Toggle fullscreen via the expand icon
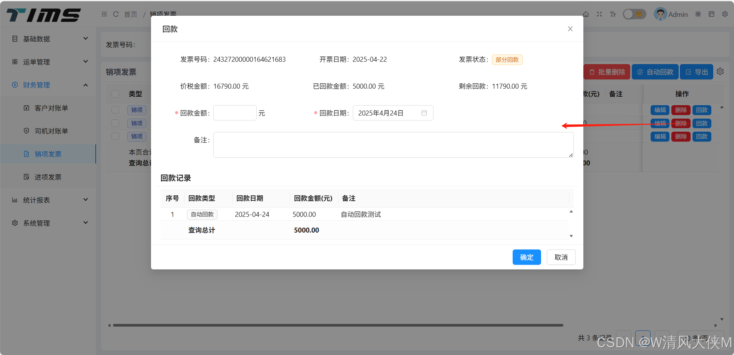734x355 pixels. coord(599,14)
